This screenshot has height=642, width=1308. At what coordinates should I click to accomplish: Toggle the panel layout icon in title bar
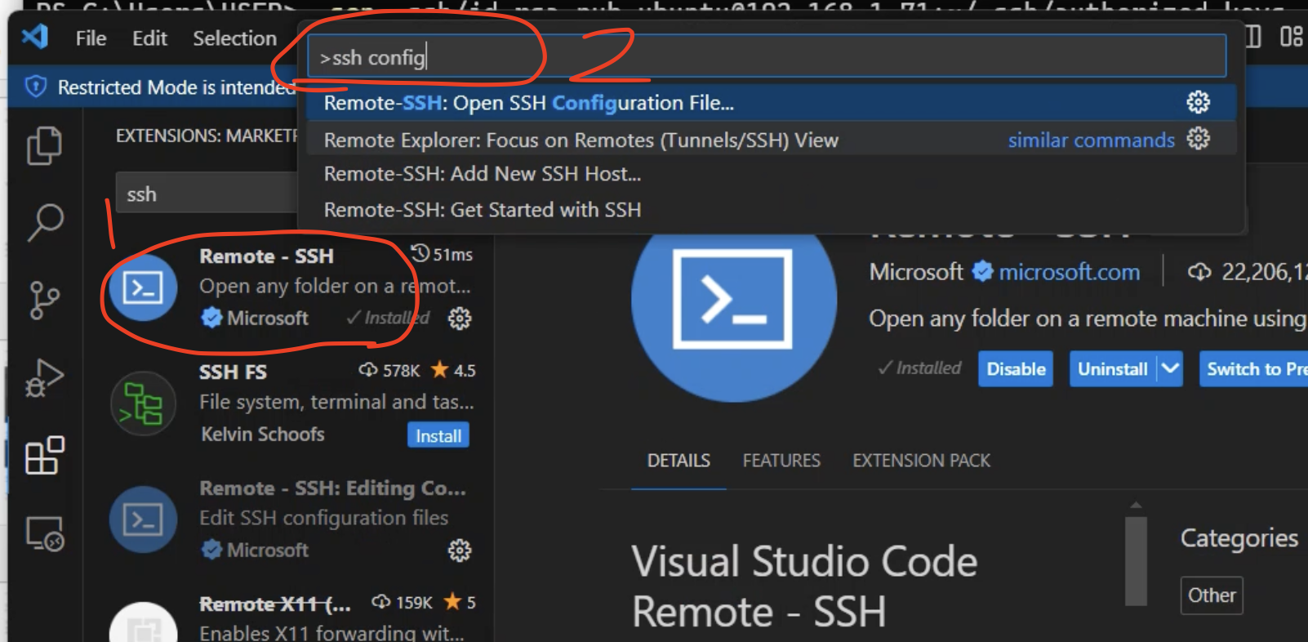tap(1252, 37)
